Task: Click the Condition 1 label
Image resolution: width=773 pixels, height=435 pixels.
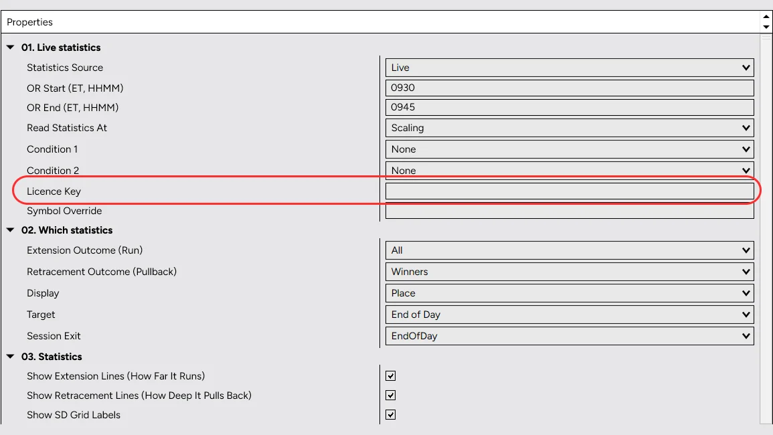Action: 52,149
